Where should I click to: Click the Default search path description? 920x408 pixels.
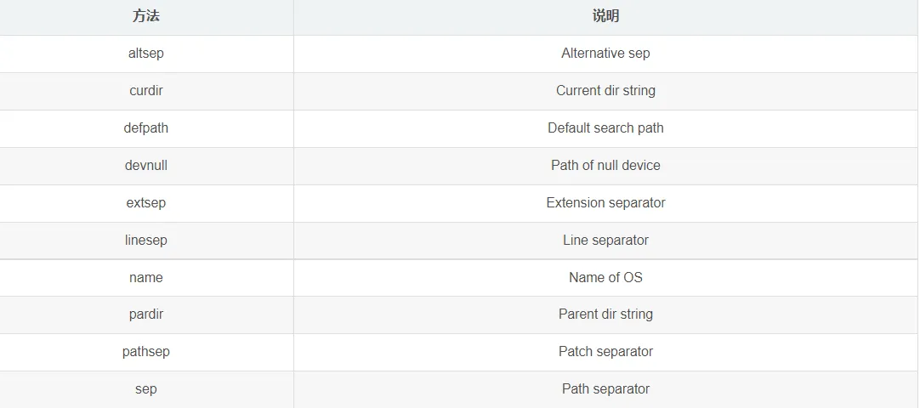pos(605,128)
